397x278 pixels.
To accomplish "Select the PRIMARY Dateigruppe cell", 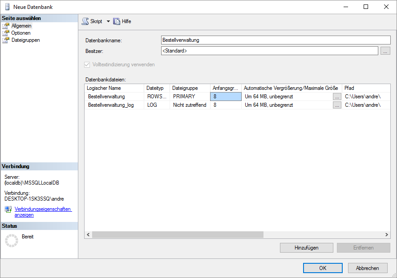I will (x=190, y=97).
